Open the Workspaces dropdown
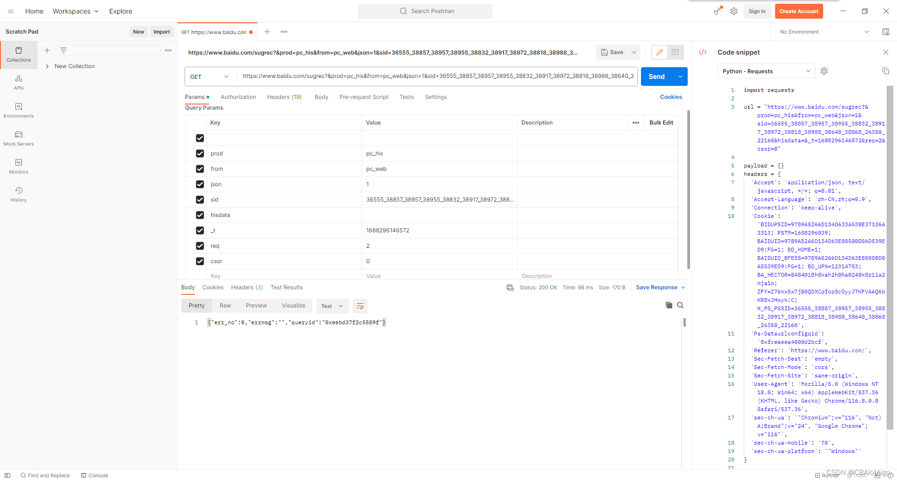This screenshot has width=897, height=481. pos(76,11)
